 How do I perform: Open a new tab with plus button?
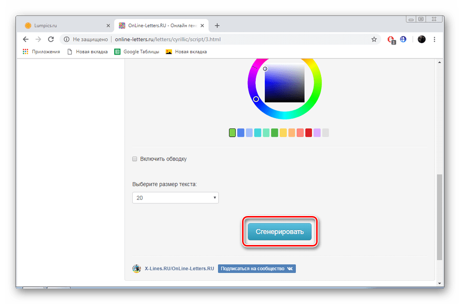coord(217,26)
